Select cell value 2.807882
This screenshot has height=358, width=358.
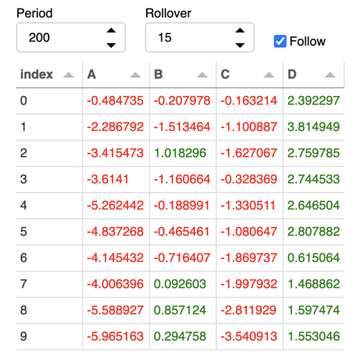point(314,232)
